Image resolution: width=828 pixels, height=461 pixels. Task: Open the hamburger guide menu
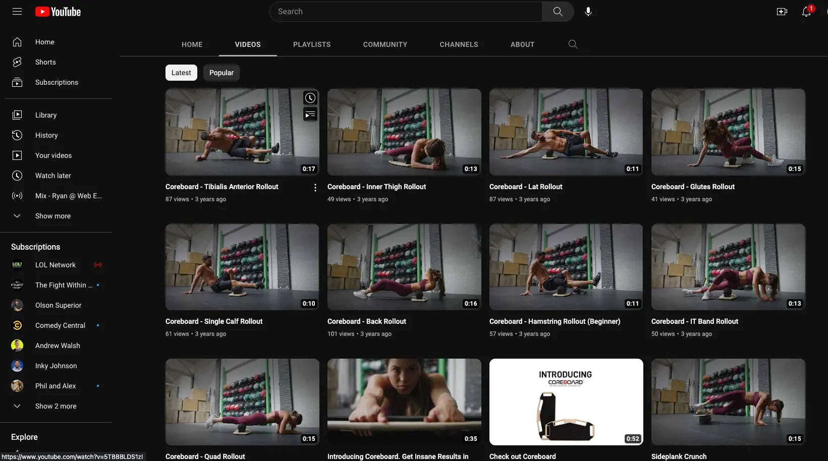coord(17,12)
